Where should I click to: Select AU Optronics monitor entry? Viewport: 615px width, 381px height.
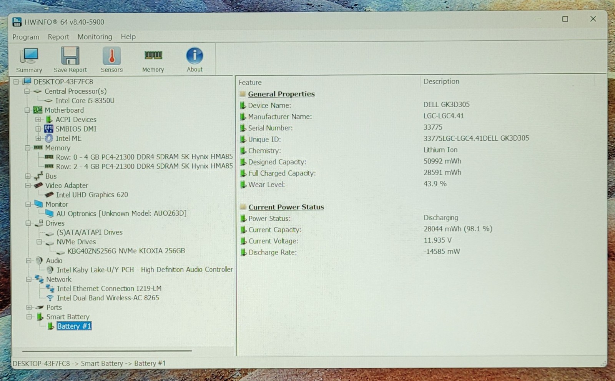pyautogui.click(x=121, y=213)
